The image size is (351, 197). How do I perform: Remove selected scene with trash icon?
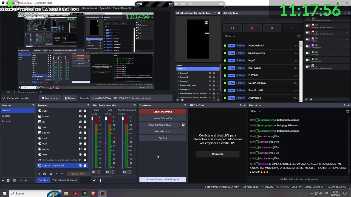[x=9, y=180]
